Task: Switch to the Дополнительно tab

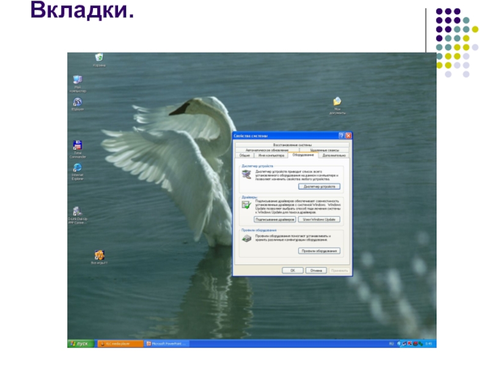Action: click(x=334, y=155)
